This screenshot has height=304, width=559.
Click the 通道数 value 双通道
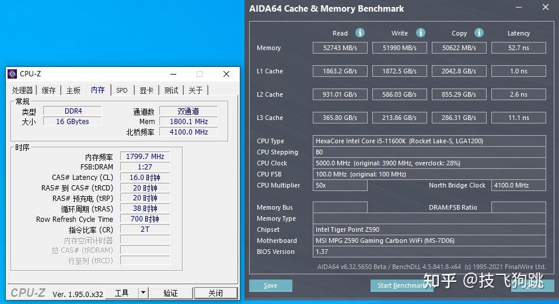coord(188,111)
